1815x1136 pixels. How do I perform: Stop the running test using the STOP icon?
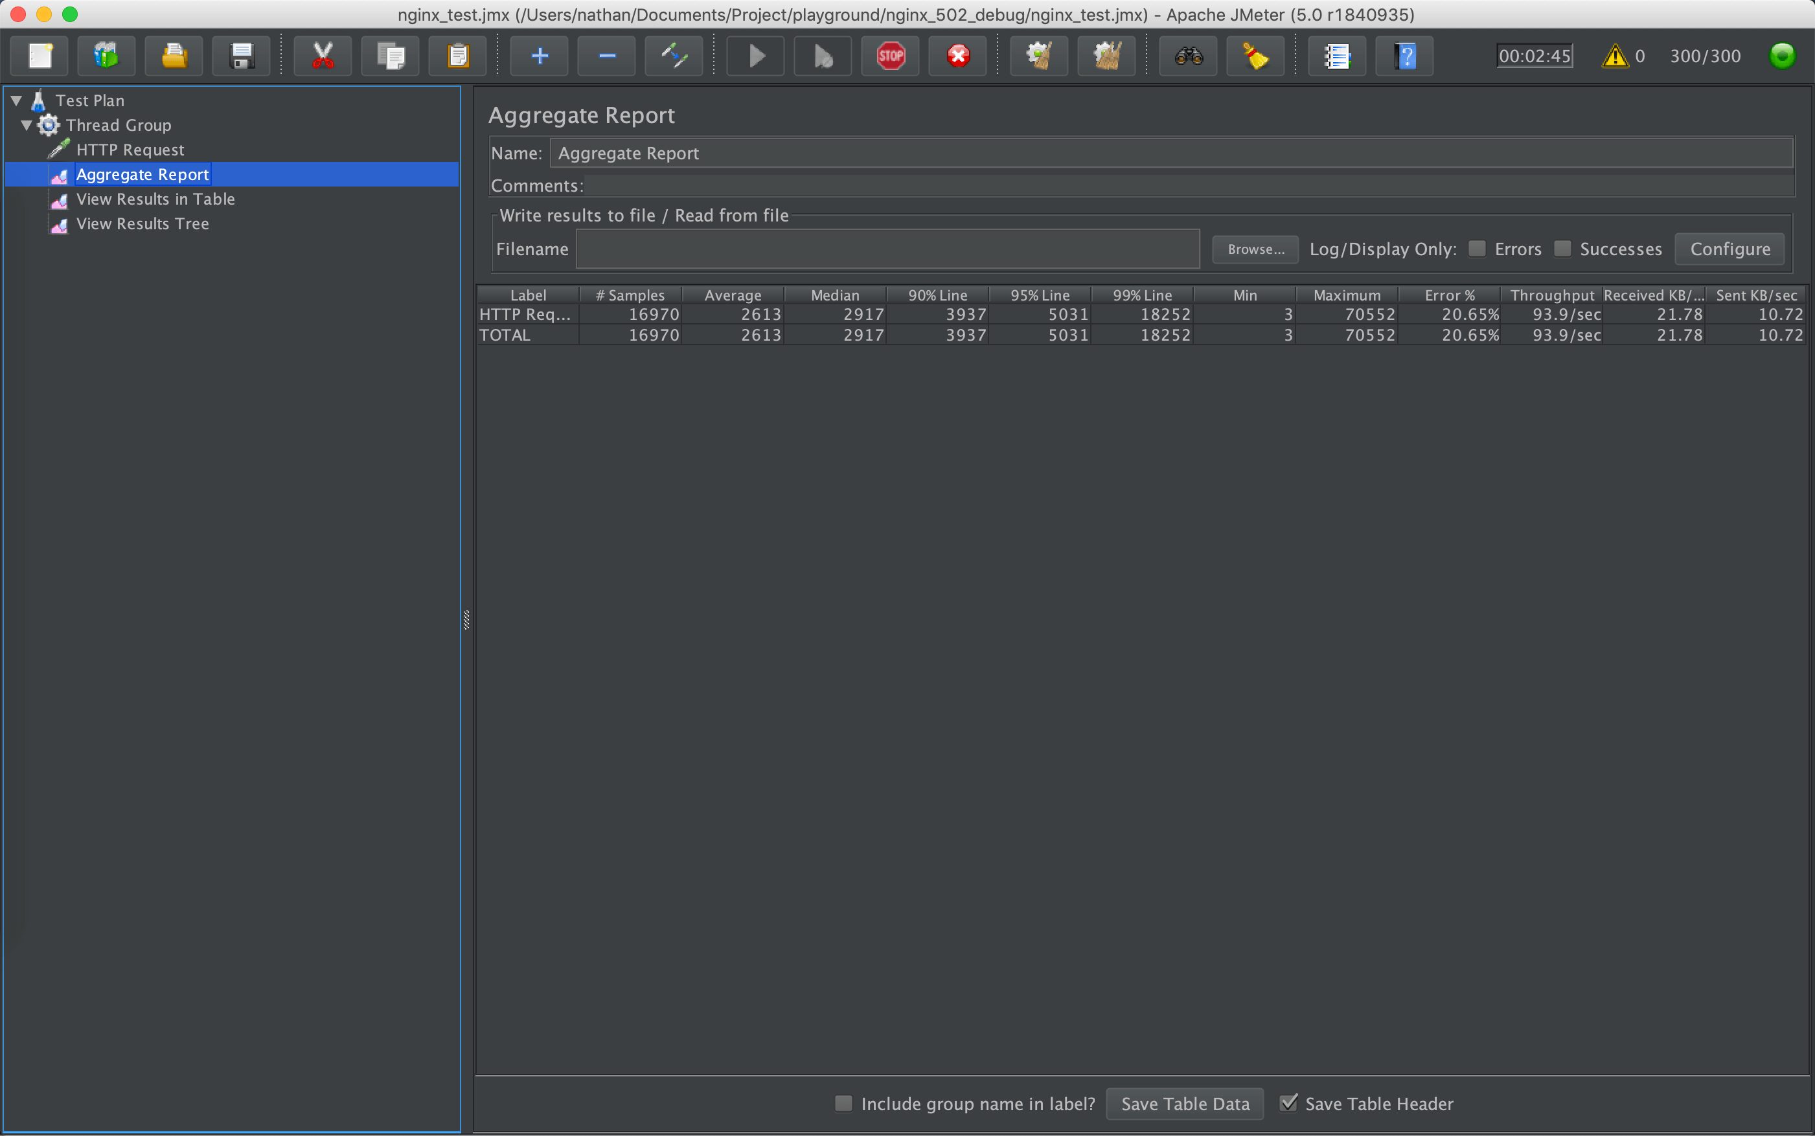(889, 56)
